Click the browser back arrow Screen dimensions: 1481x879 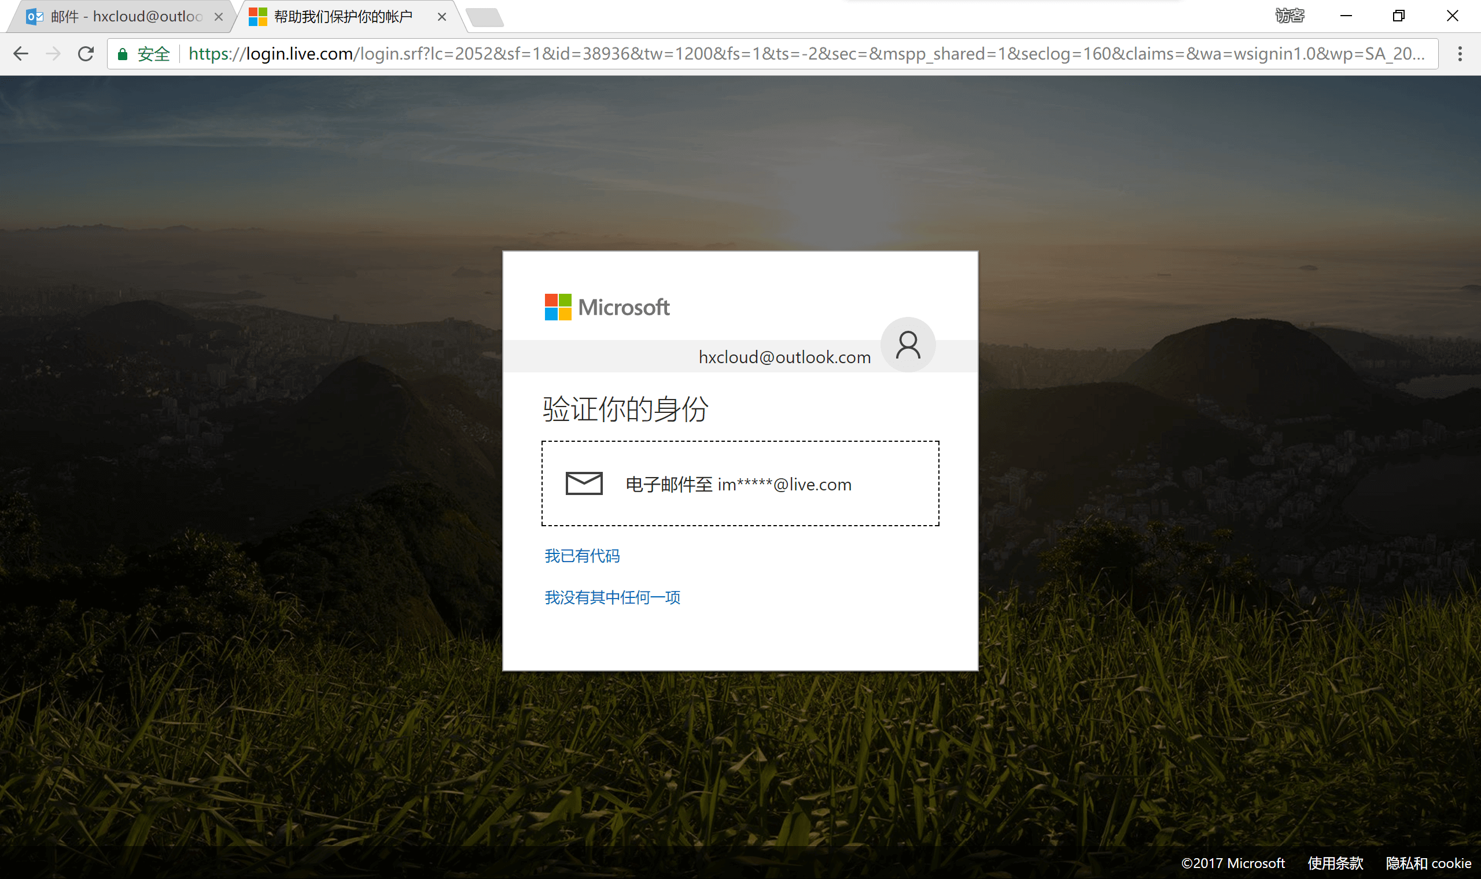tap(21, 54)
